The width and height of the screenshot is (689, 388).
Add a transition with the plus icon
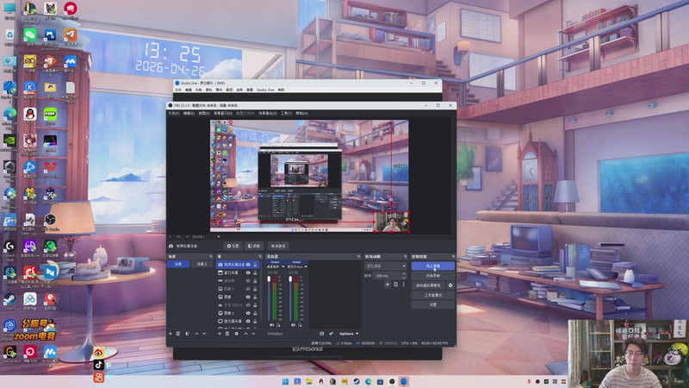(387, 285)
